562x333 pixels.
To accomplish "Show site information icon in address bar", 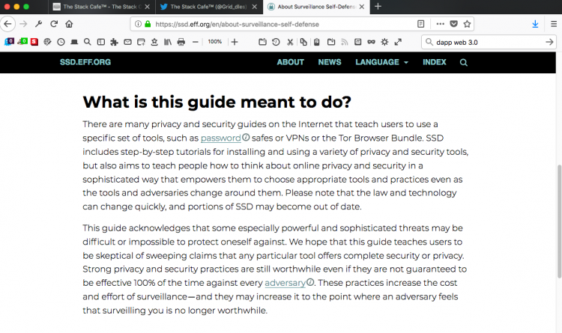I will 138,24.
